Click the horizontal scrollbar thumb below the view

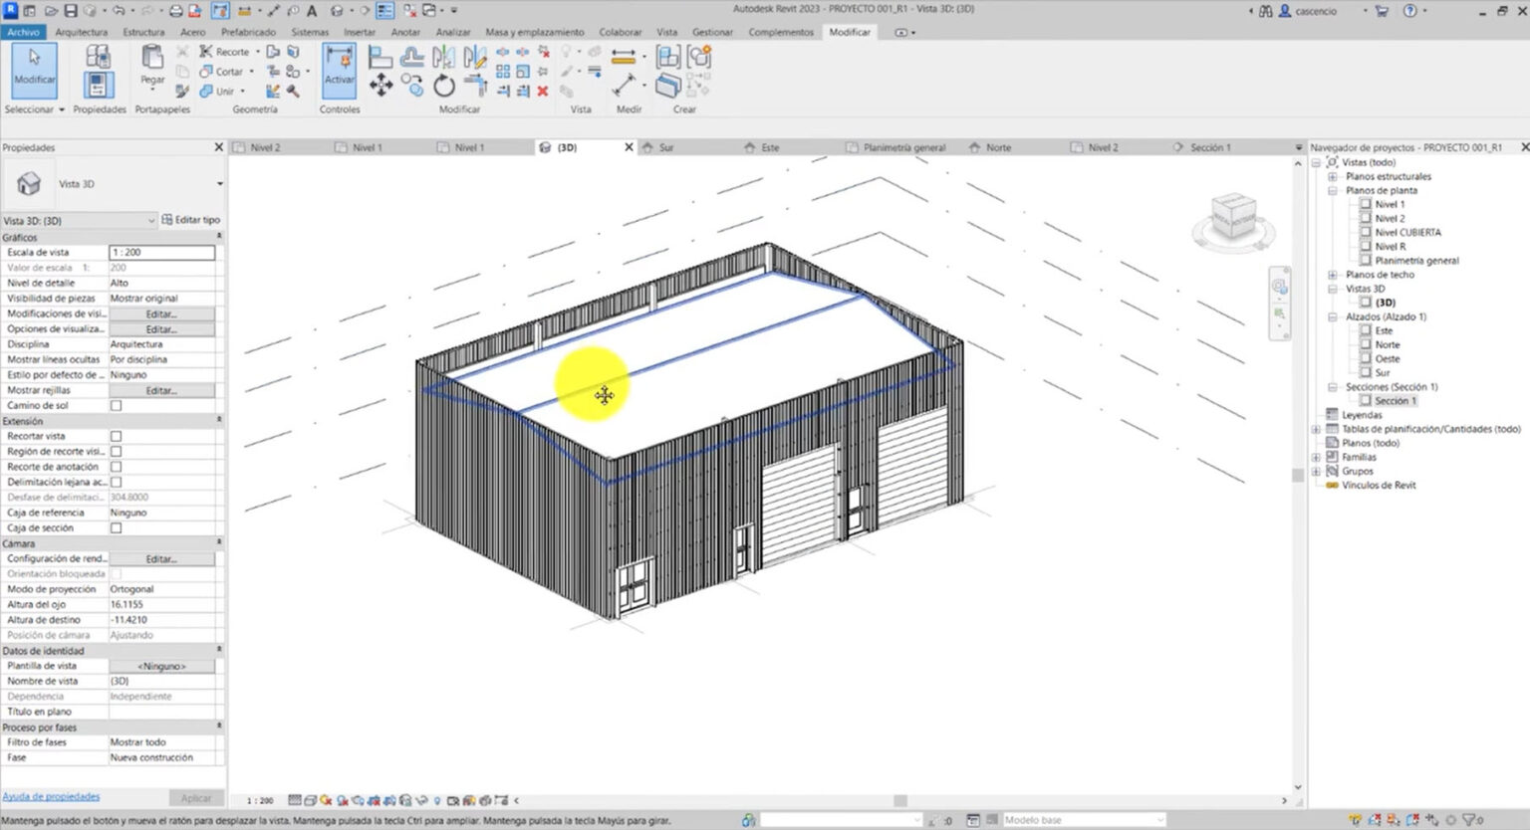tap(900, 800)
